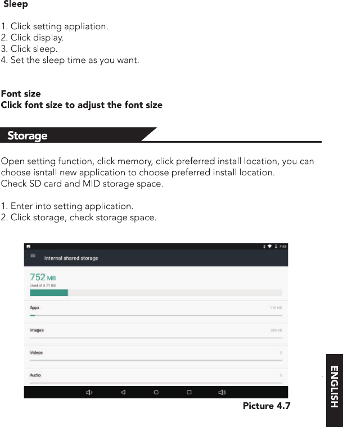
Task: Click the ENGLISH side tab
Action: click(334, 386)
